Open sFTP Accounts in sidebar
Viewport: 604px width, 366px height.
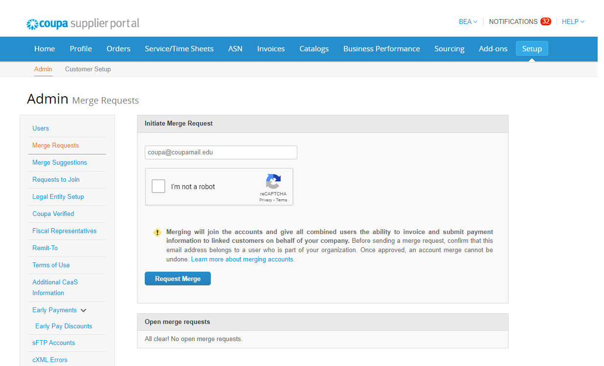pyautogui.click(x=54, y=343)
